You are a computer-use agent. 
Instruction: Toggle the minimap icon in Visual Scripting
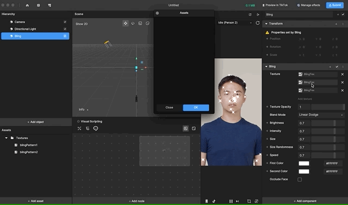pyautogui.click(x=185, y=128)
